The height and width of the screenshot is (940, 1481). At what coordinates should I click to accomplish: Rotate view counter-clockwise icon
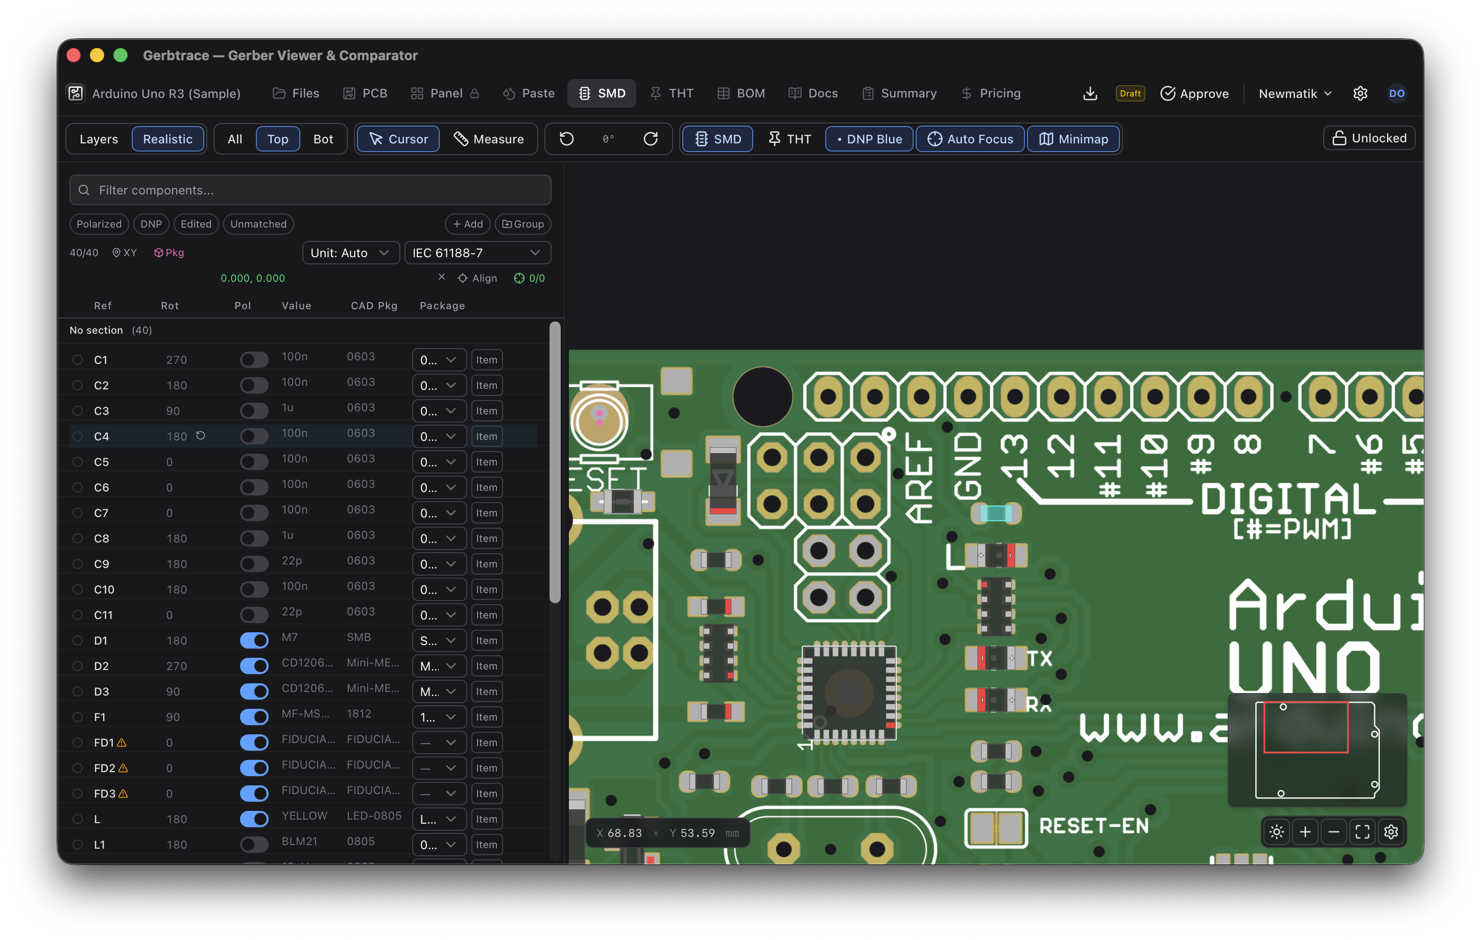(x=566, y=139)
